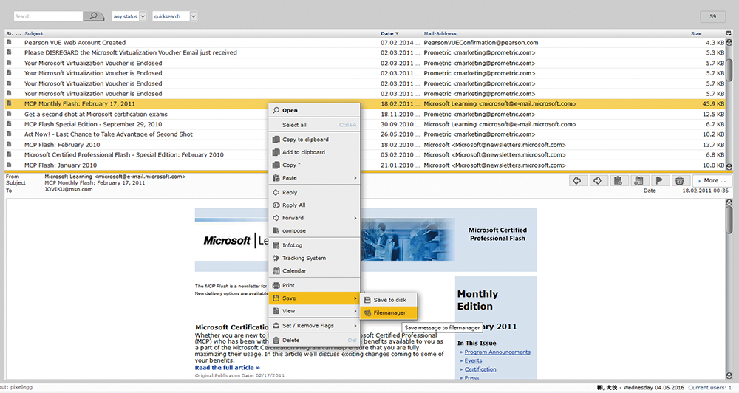Open the Program Announcements link

click(x=497, y=352)
